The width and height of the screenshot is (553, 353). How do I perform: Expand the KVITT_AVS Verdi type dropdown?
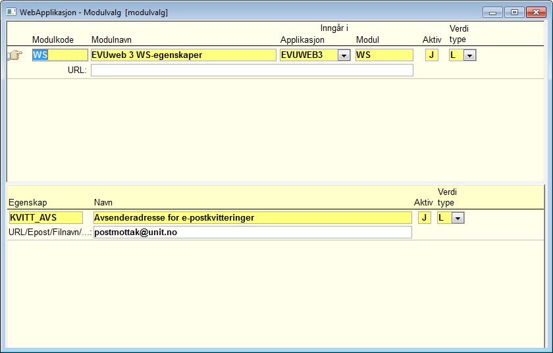click(458, 218)
